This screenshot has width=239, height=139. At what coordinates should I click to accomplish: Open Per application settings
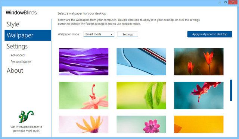[21, 62]
